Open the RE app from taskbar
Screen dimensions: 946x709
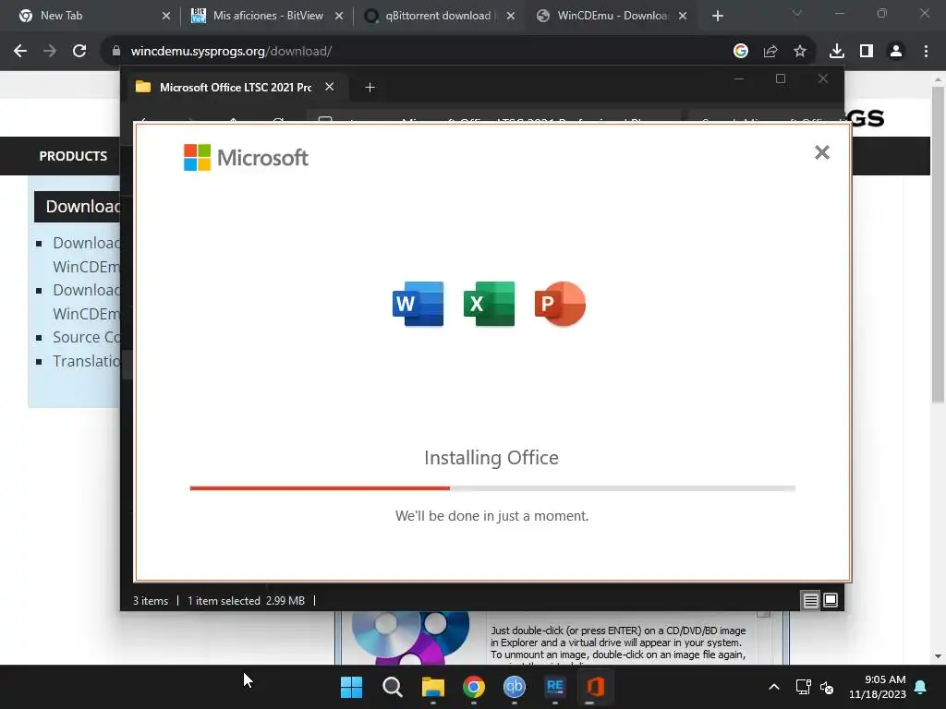(554, 687)
